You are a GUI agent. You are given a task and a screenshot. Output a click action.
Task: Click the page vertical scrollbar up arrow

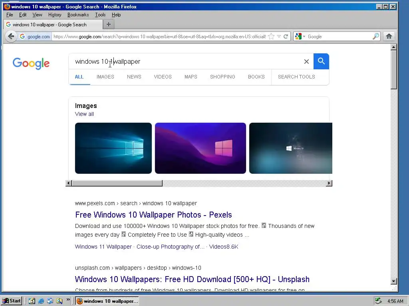394,47
